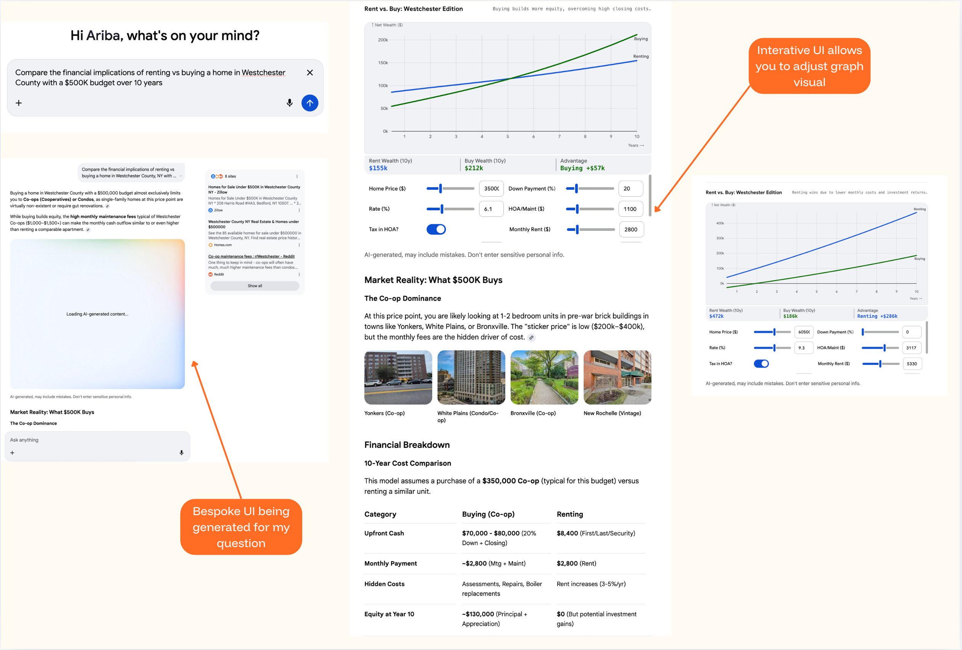Open three-dot menu next to 8 sites
Viewport: 962px width, 650px height.
(297, 176)
